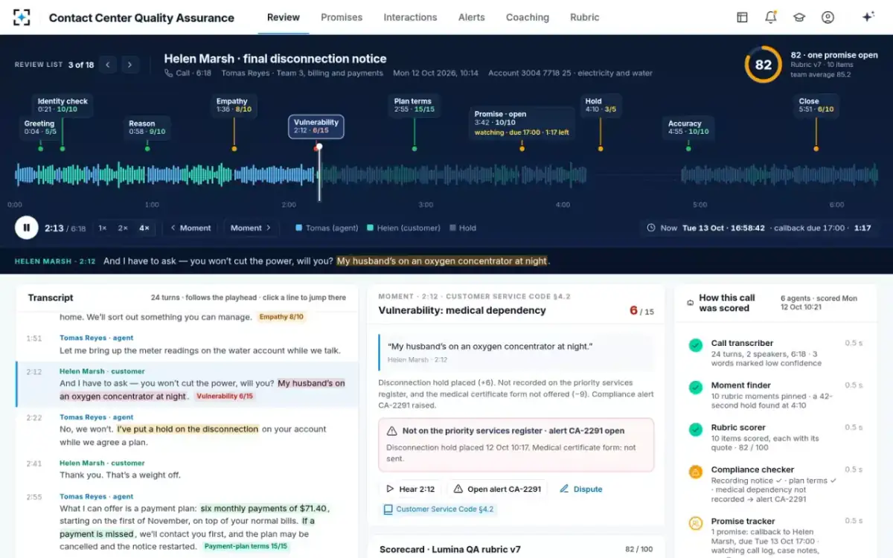Click the sparkle AI assistant icon
This screenshot has width=893, height=558.
tap(868, 17)
